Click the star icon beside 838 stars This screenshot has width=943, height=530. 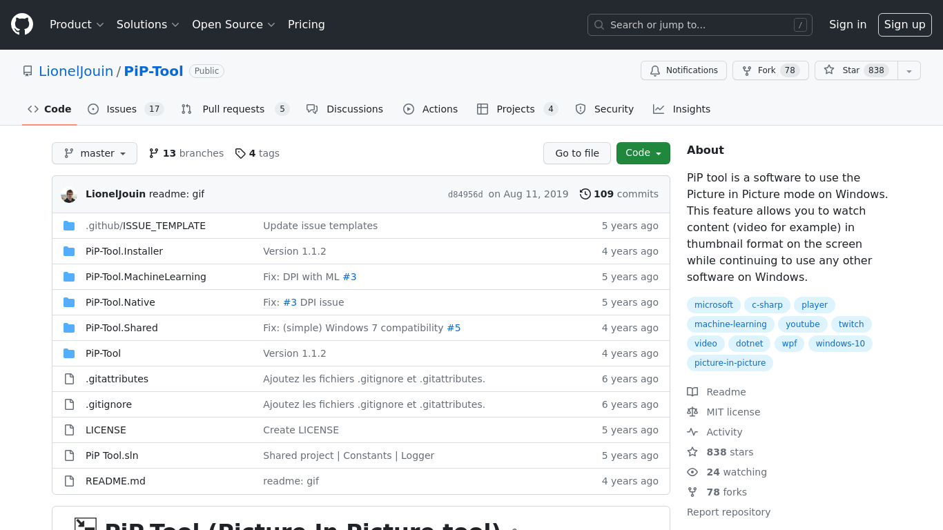(692, 452)
